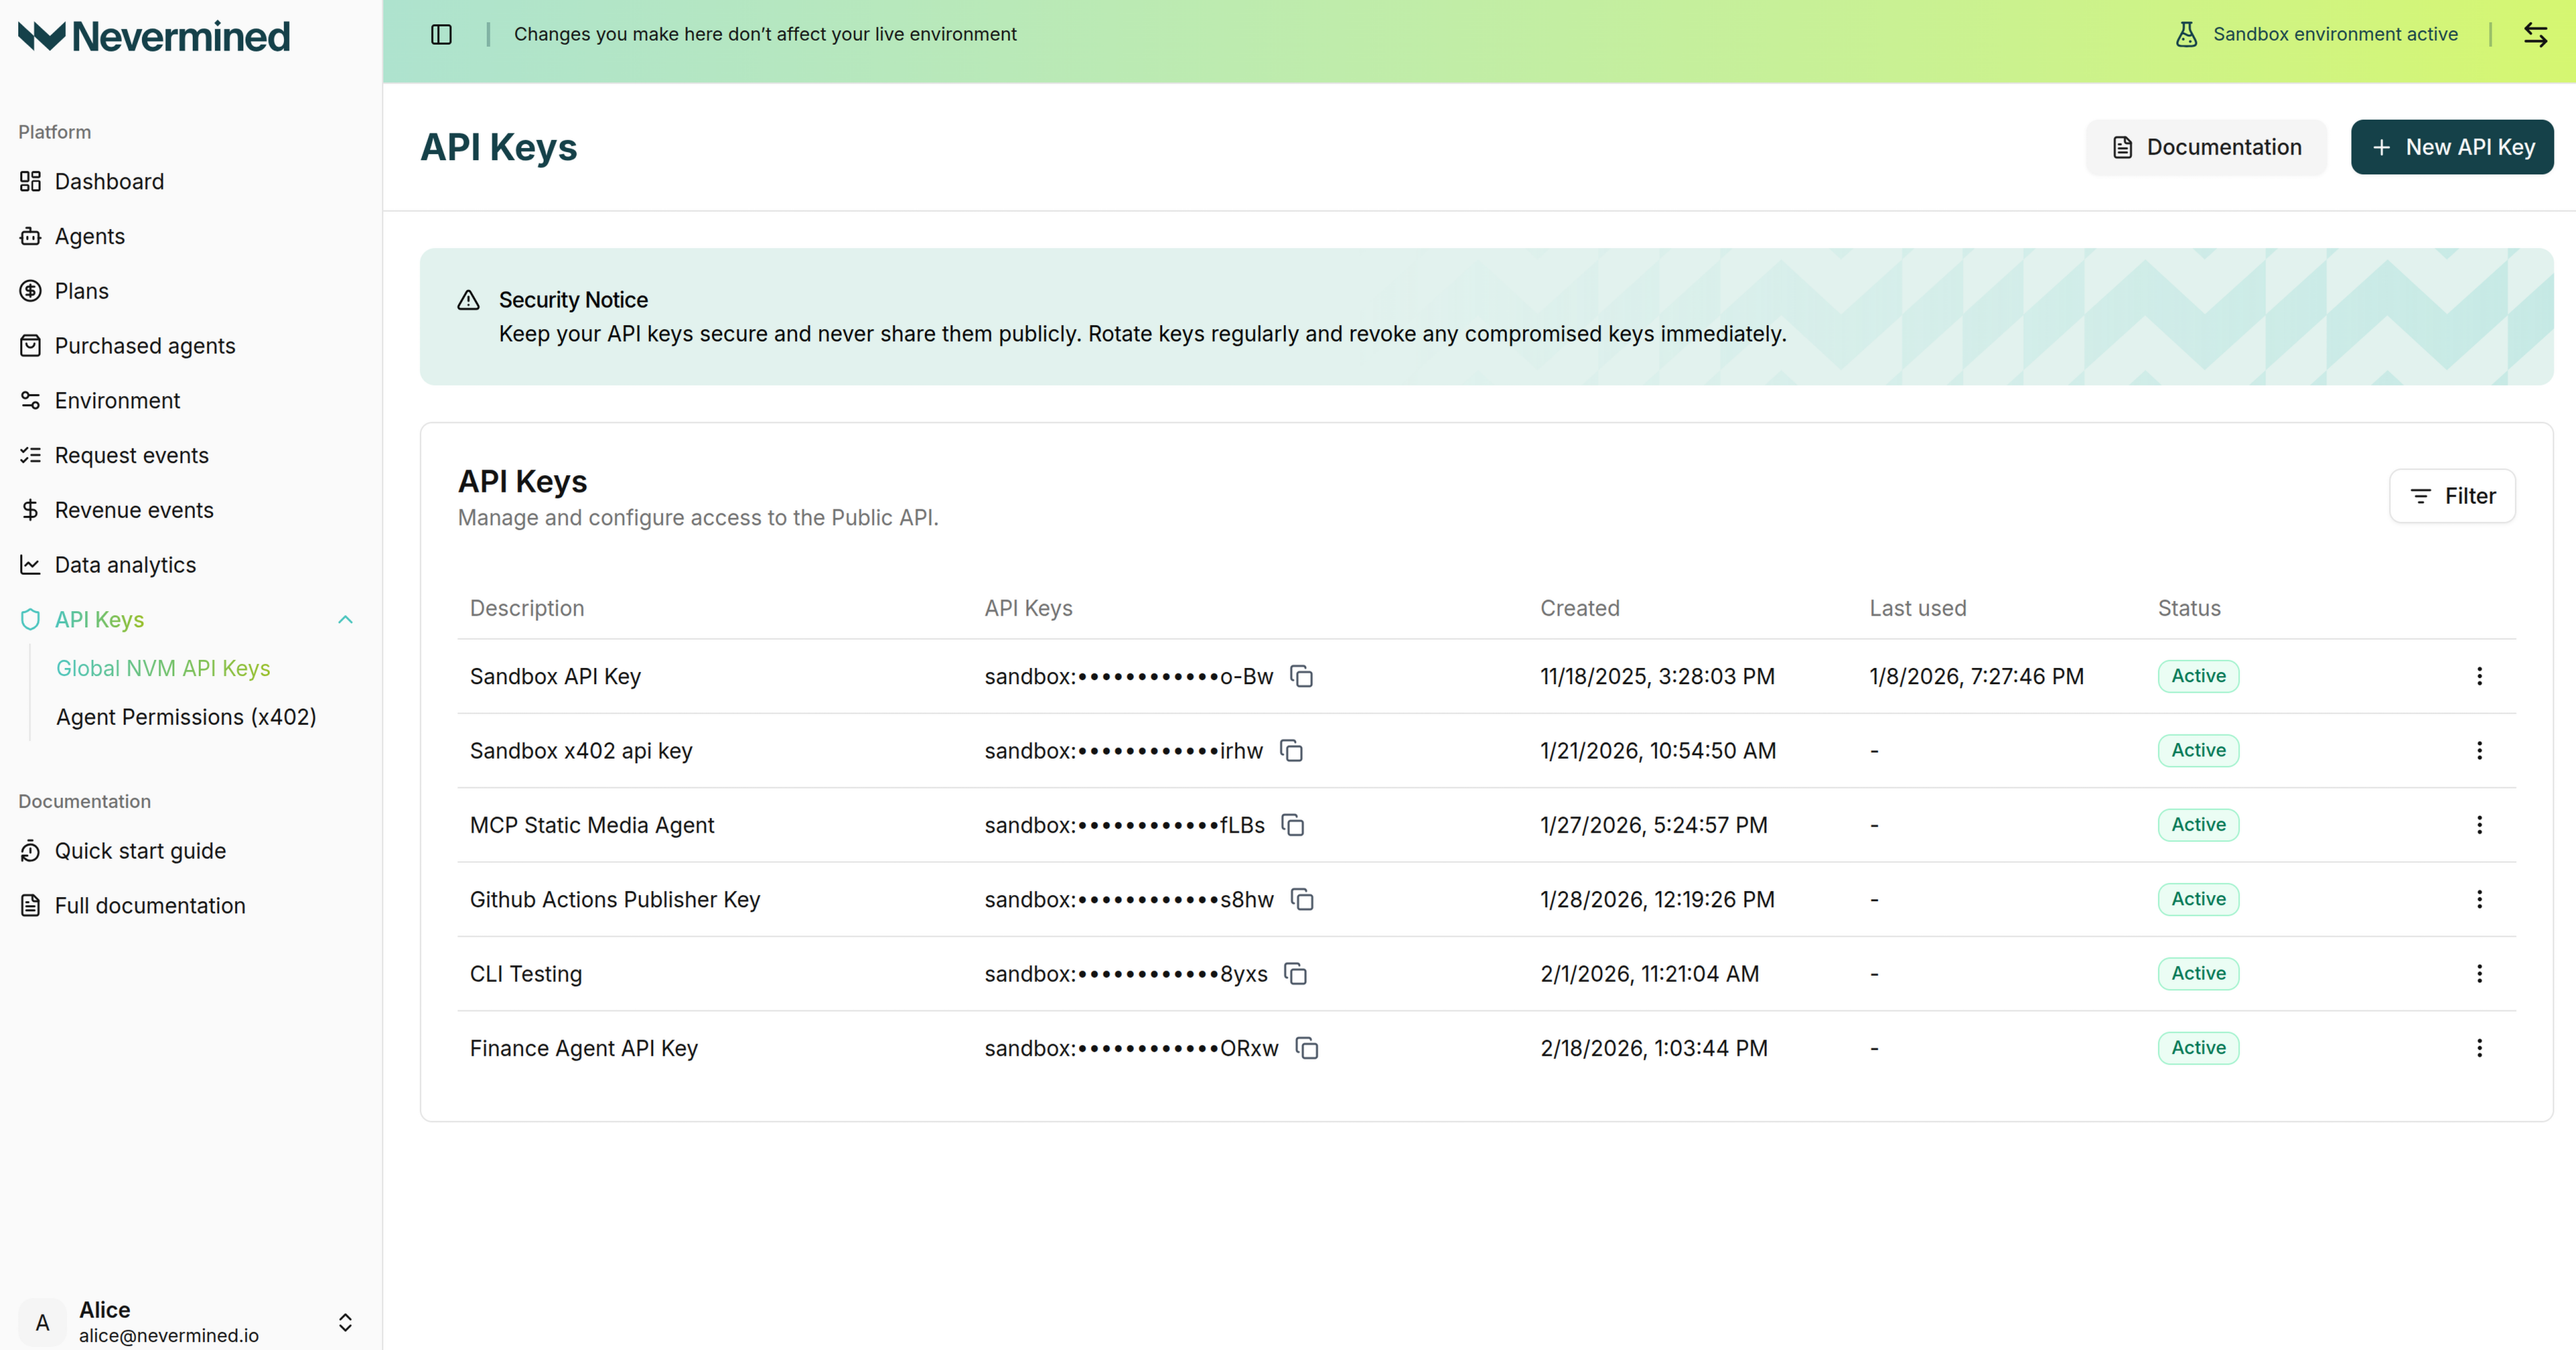Open the Quick start guide
Image resolution: width=2576 pixels, height=1350 pixels.
tap(140, 850)
